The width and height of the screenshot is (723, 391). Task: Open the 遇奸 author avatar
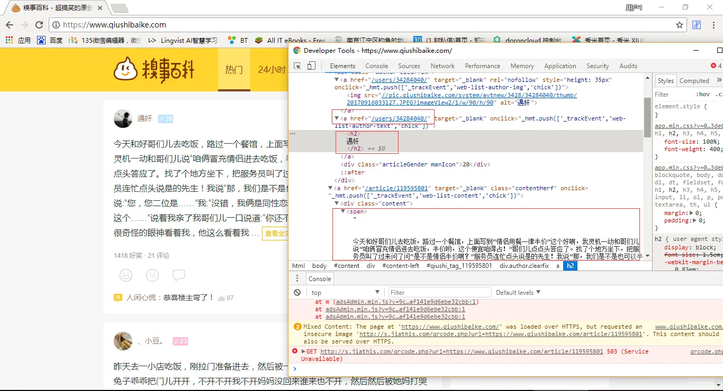tap(123, 119)
